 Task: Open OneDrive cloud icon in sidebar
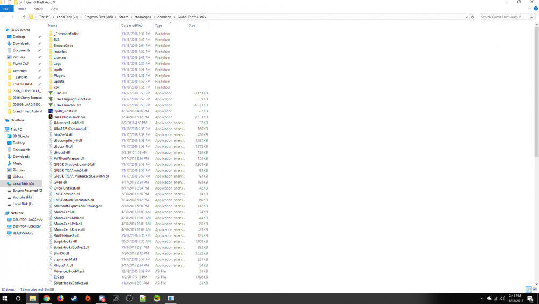[7, 120]
